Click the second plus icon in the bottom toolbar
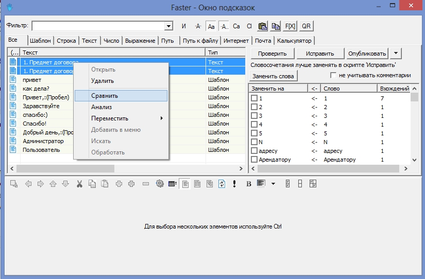 (x=131, y=184)
